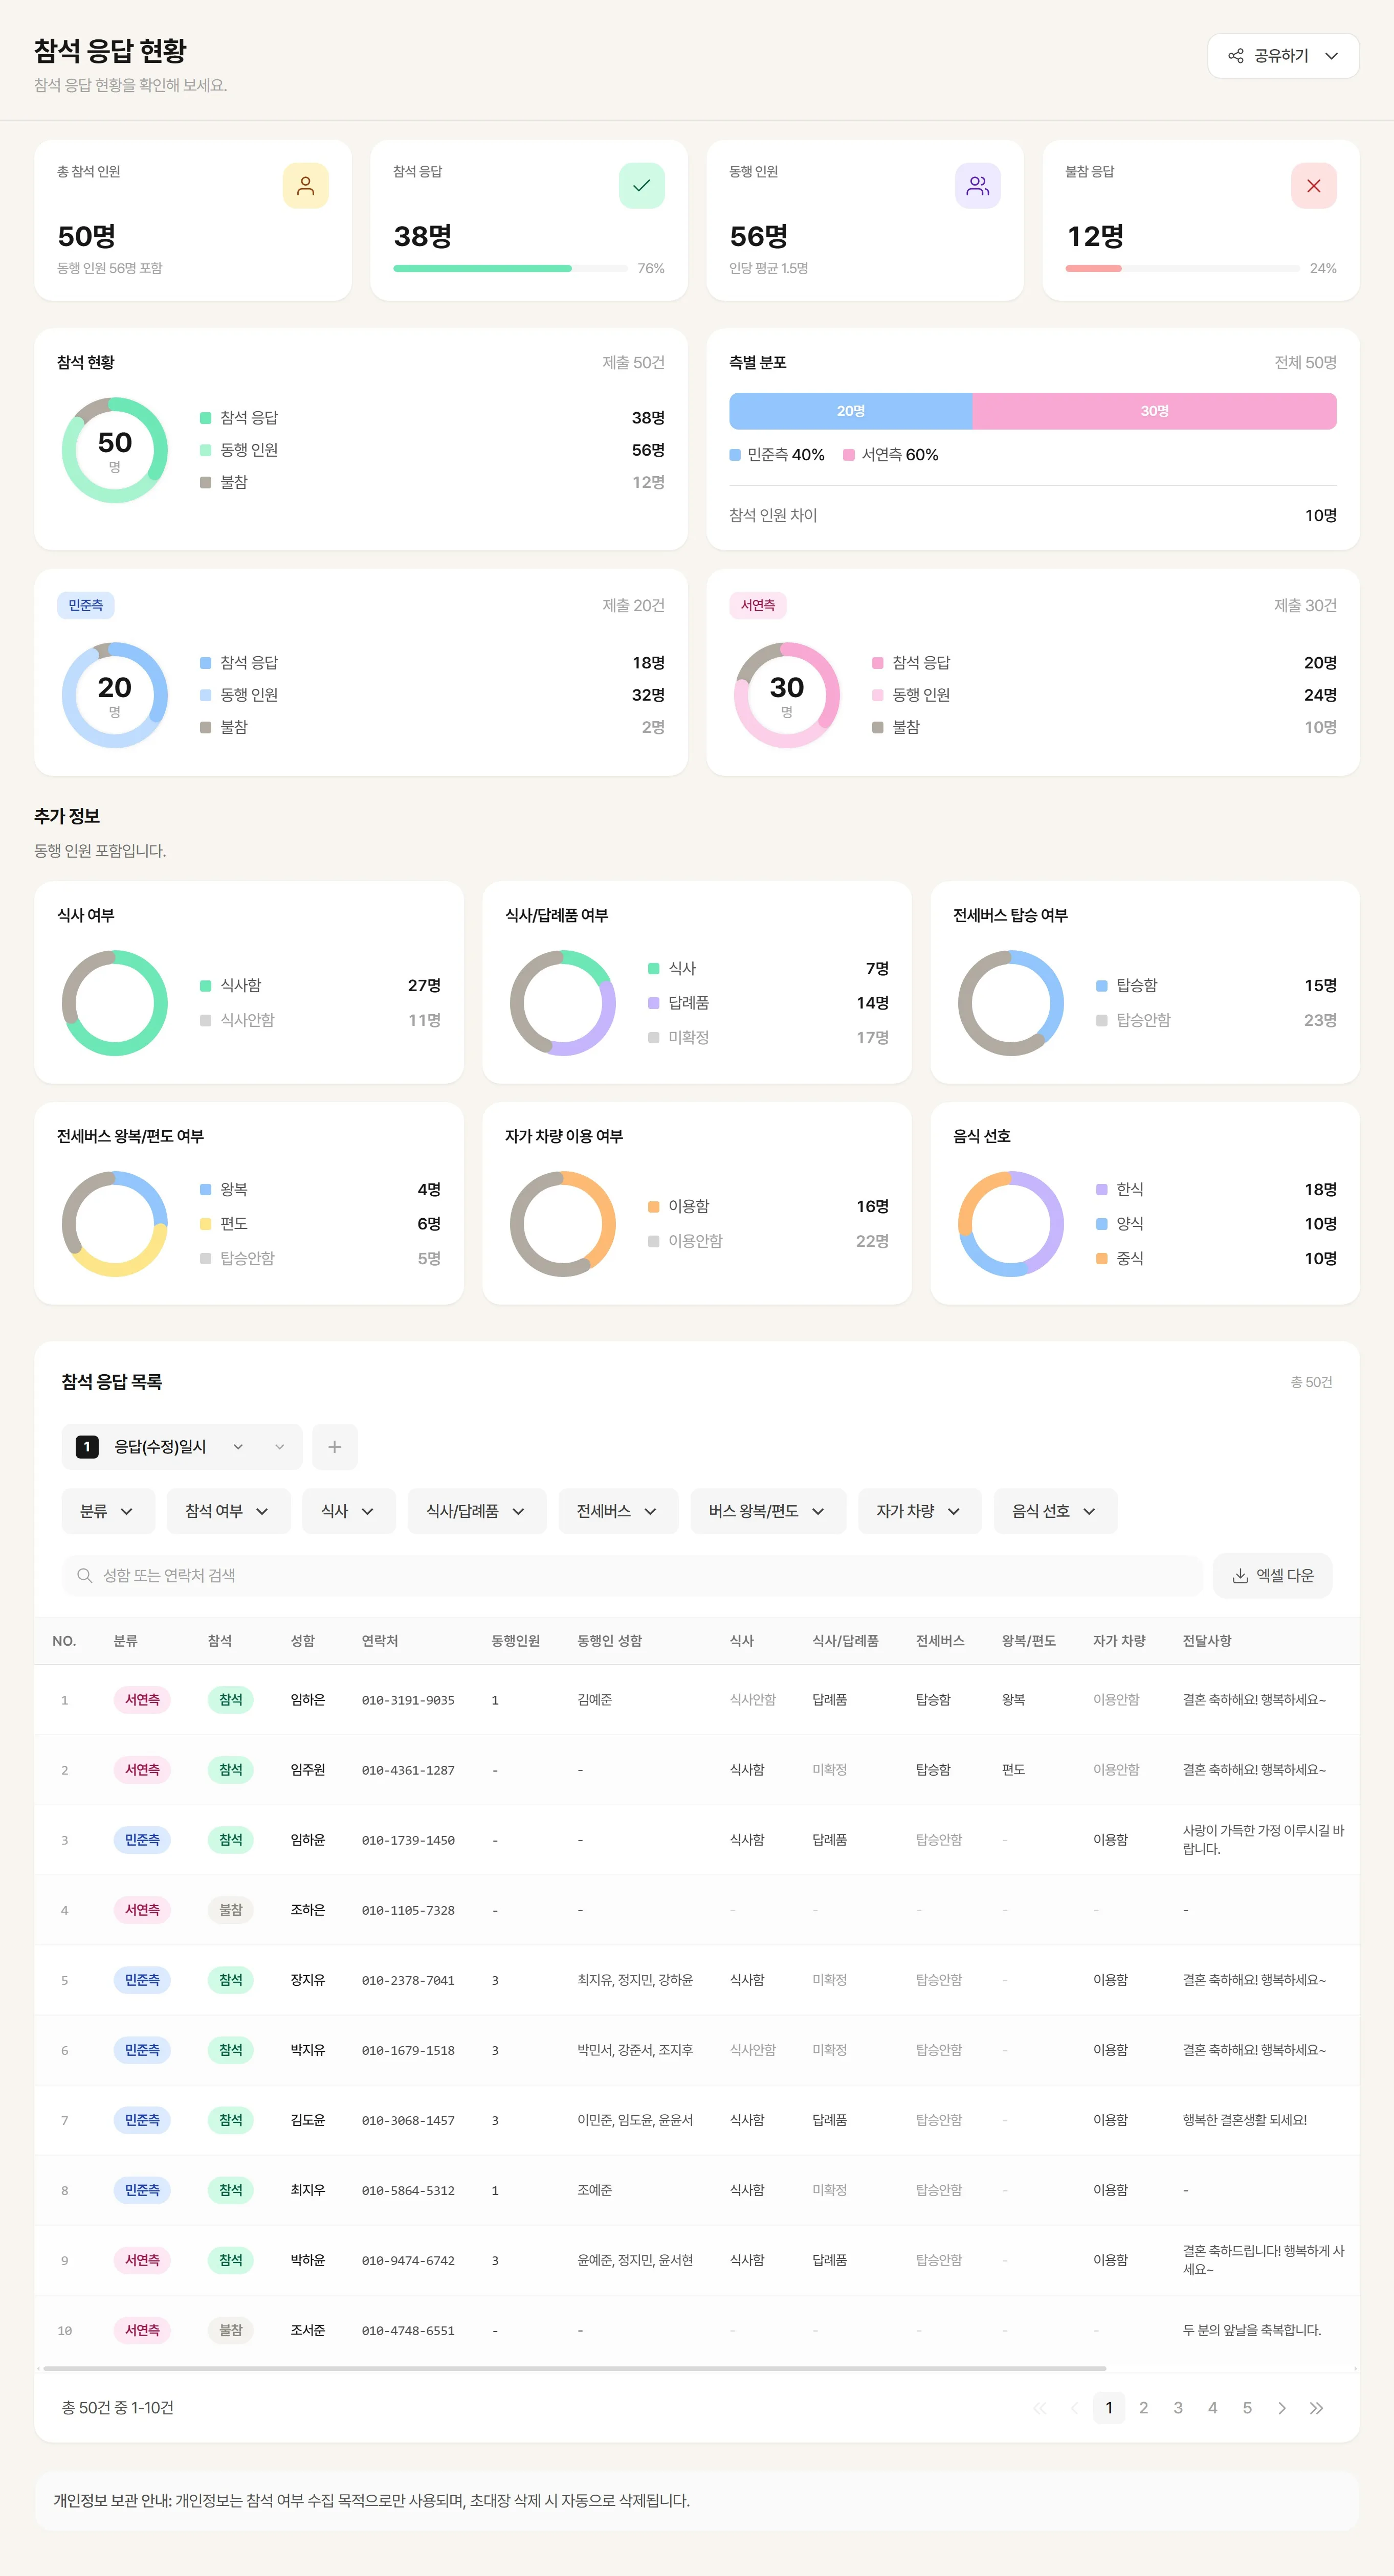Click the 자가 차량 이용 여부 donut chart
The image size is (1394, 2576).
(x=563, y=1224)
